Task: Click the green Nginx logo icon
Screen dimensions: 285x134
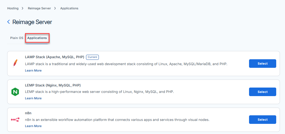Action: 15,92
